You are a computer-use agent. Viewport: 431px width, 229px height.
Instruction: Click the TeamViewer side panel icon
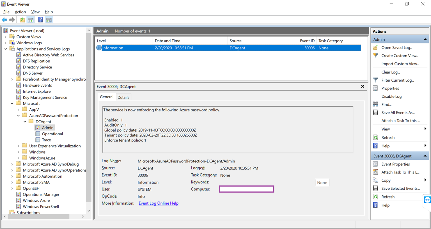pos(427,200)
